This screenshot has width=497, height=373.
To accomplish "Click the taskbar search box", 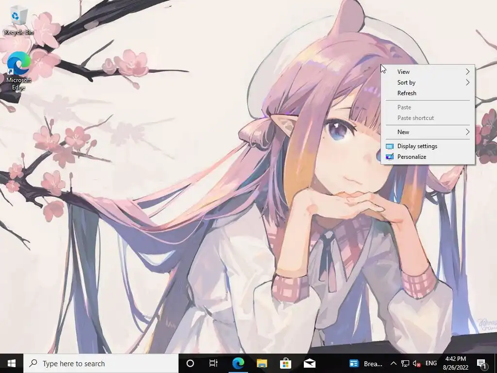I will point(101,363).
